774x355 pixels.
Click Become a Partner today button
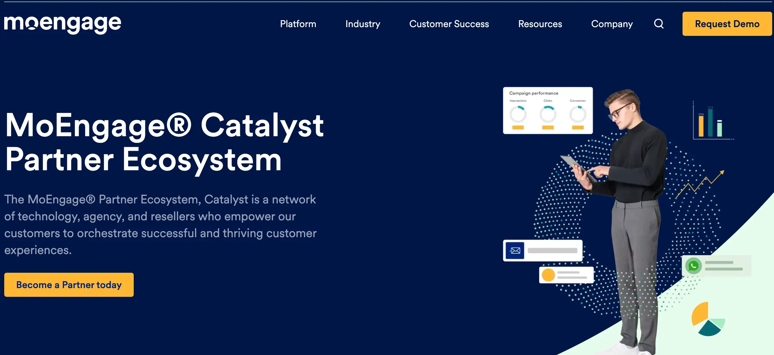pos(69,285)
